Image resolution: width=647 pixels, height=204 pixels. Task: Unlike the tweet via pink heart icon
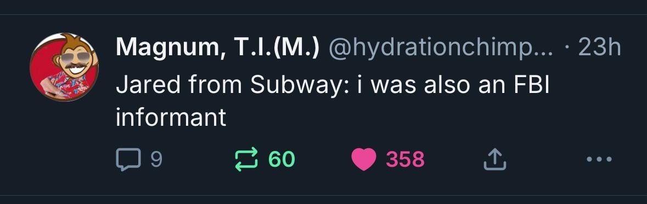coord(363,160)
